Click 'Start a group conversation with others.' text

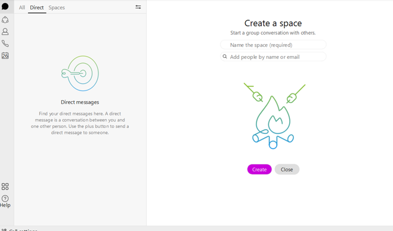(273, 33)
